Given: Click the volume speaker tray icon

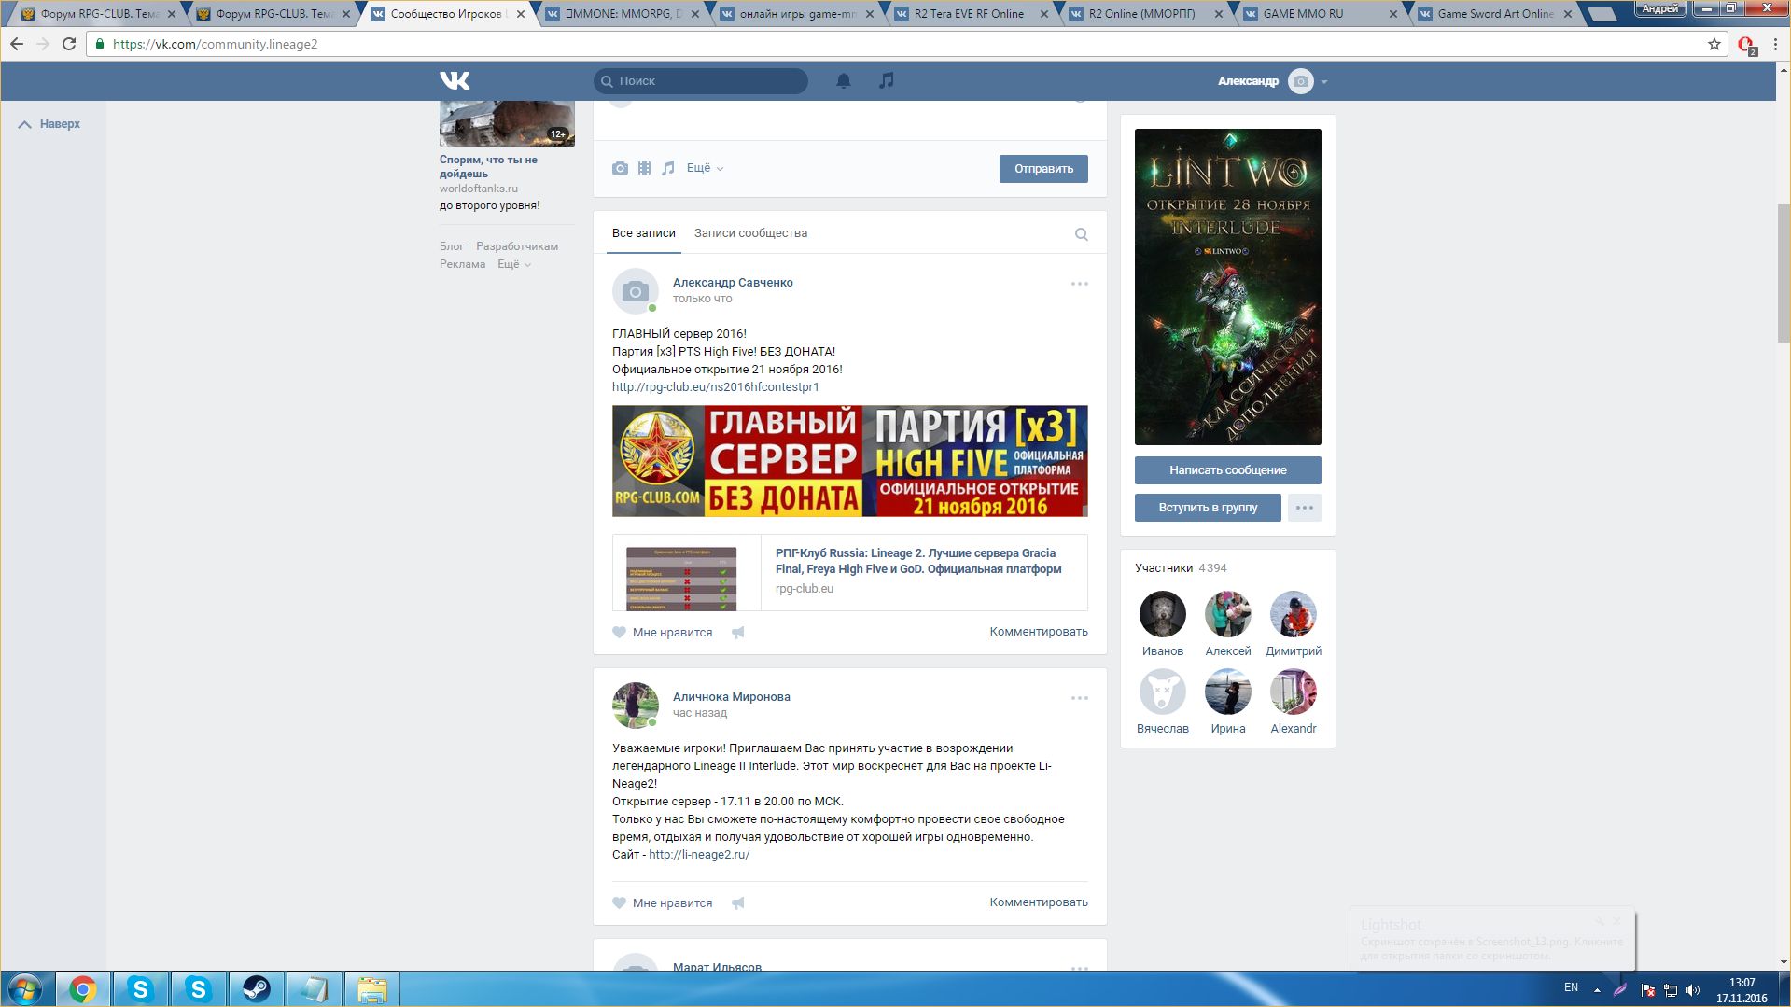Looking at the screenshot, I should pyautogui.click(x=1693, y=989).
